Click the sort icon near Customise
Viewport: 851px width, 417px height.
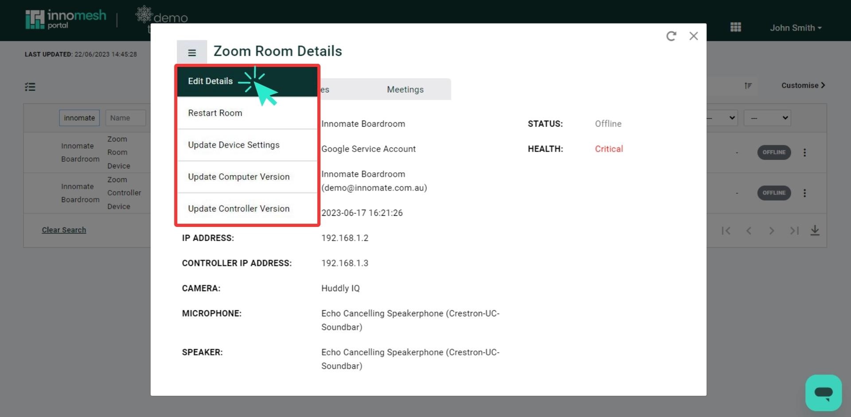point(748,86)
